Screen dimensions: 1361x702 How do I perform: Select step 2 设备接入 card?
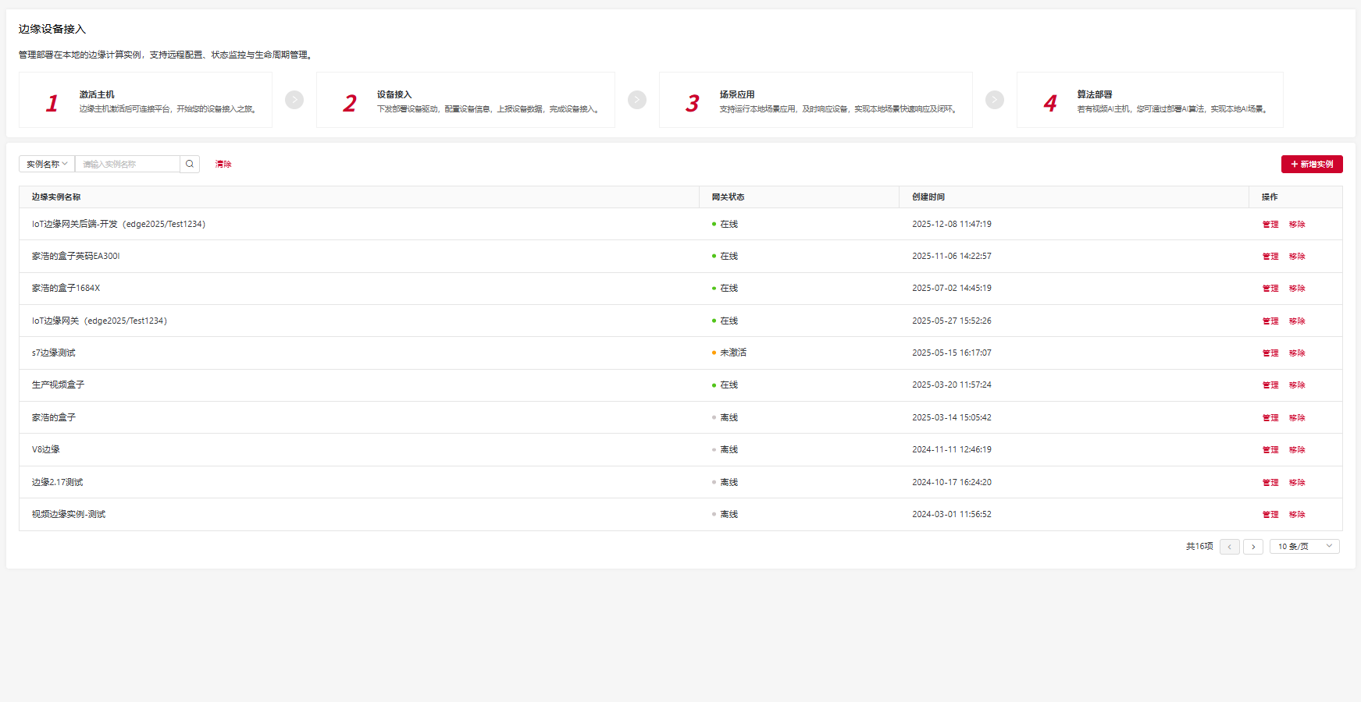tap(465, 100)
